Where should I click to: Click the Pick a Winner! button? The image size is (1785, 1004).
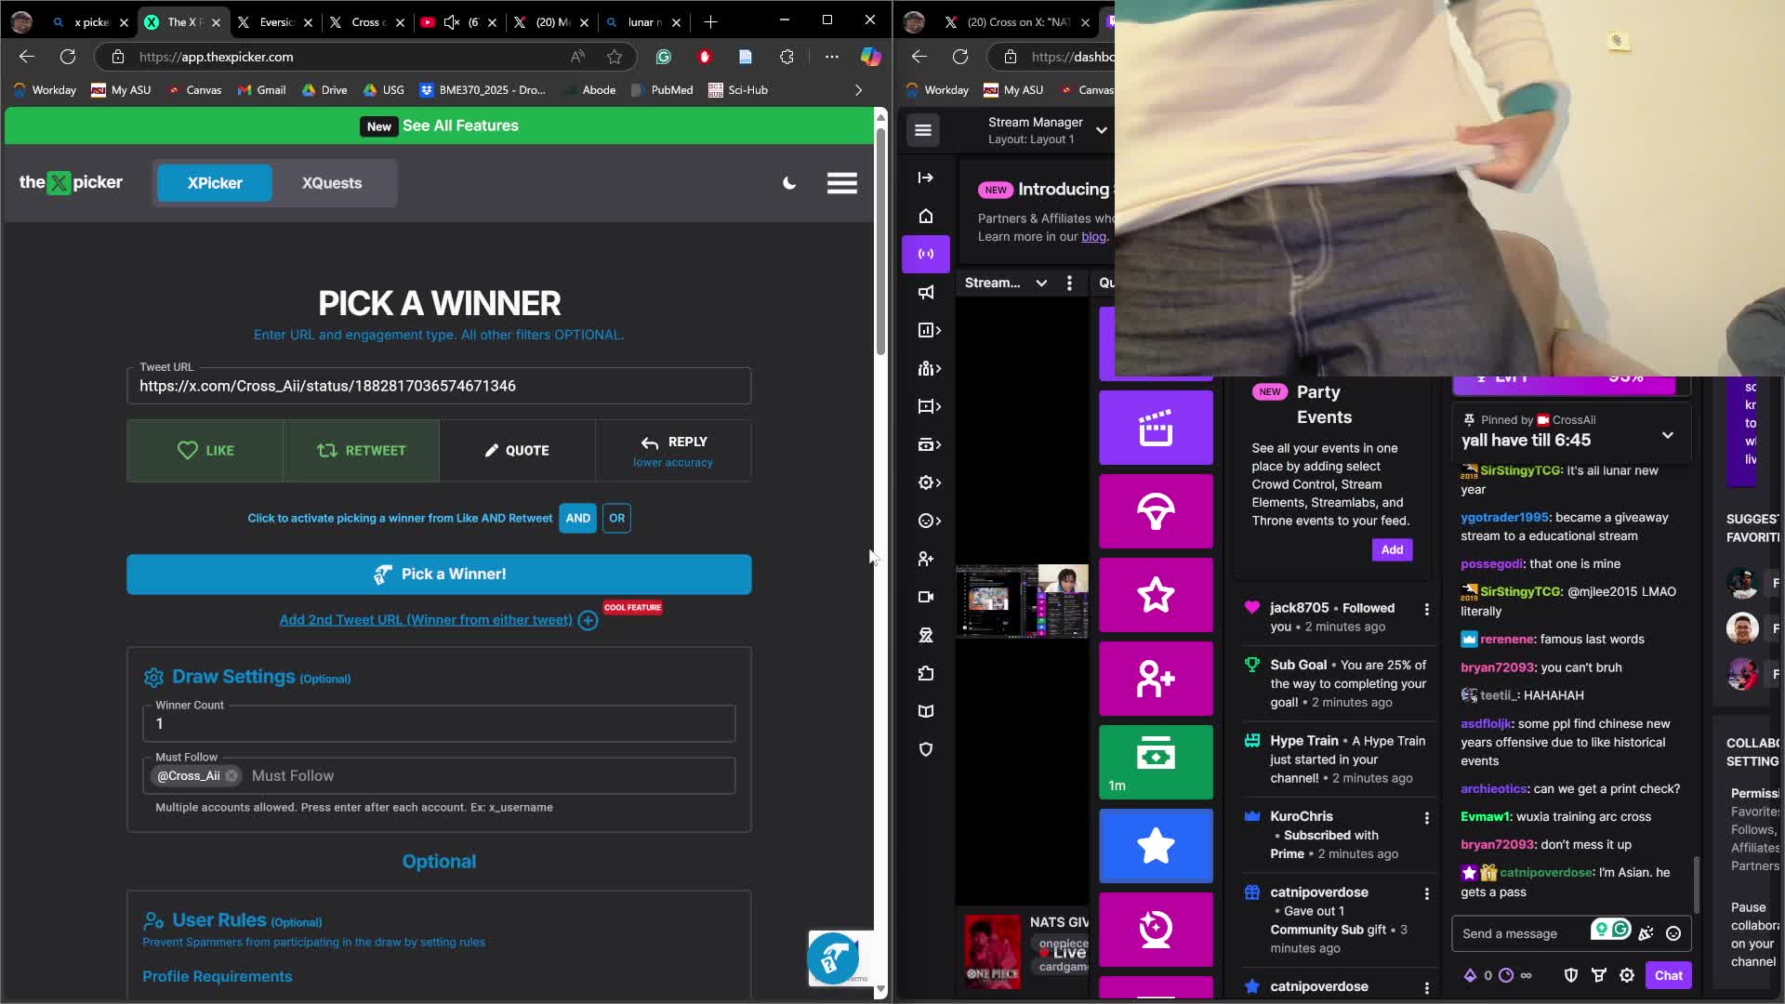pyautogui.click(x=439, y=575)
